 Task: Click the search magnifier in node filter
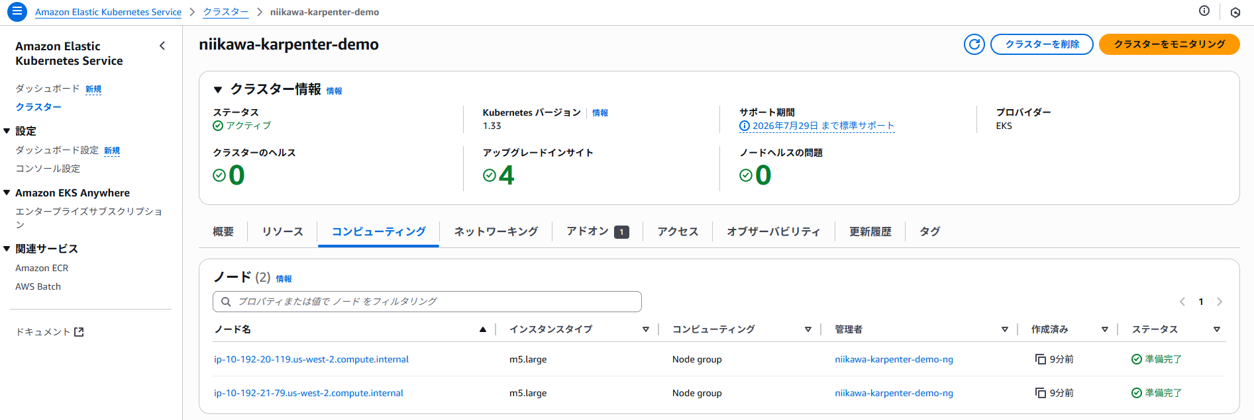[226, 302]
